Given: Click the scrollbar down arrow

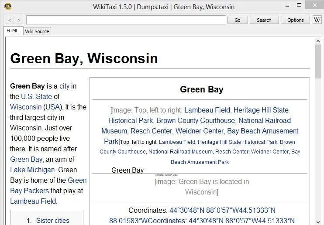Looking at the screenshot, I should (x=318, y=222).
